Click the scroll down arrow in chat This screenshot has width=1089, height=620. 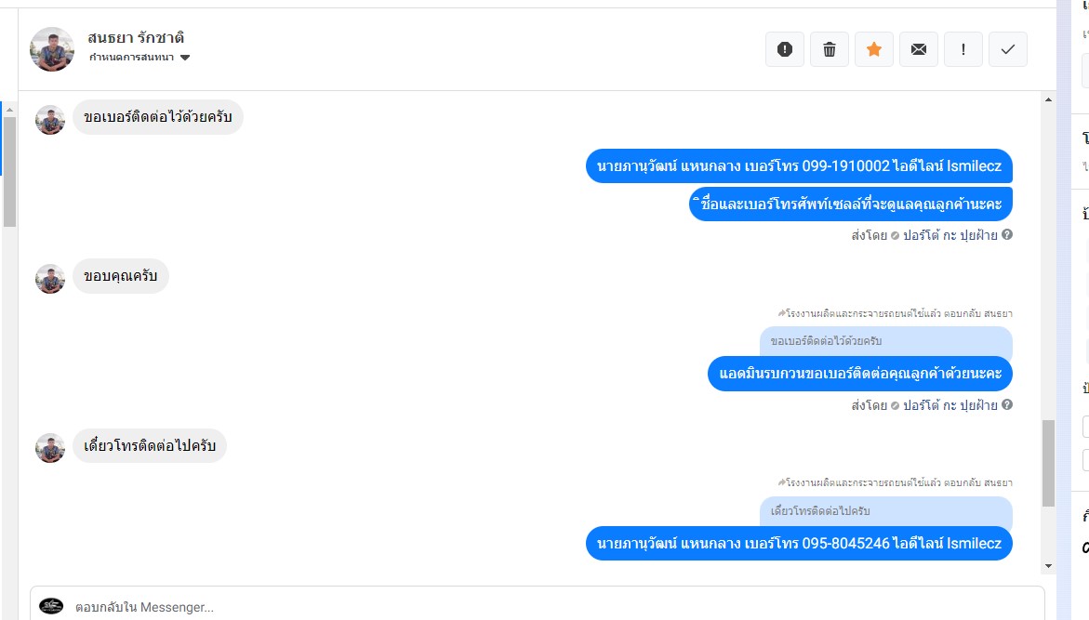pyautogui.click(x=1049, y=566)
